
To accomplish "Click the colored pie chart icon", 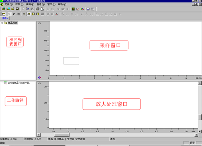I will (82, 9).
